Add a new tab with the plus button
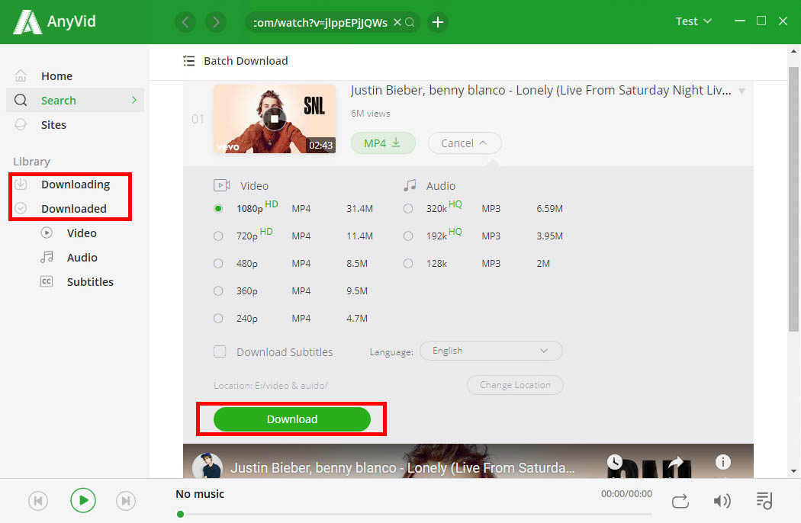 pyautogui.click(x=438, y=22)
